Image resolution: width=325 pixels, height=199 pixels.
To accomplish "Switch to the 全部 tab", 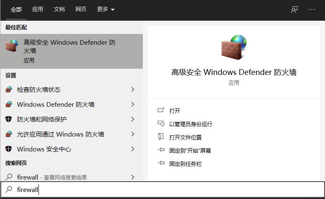I will click(16, 10).
